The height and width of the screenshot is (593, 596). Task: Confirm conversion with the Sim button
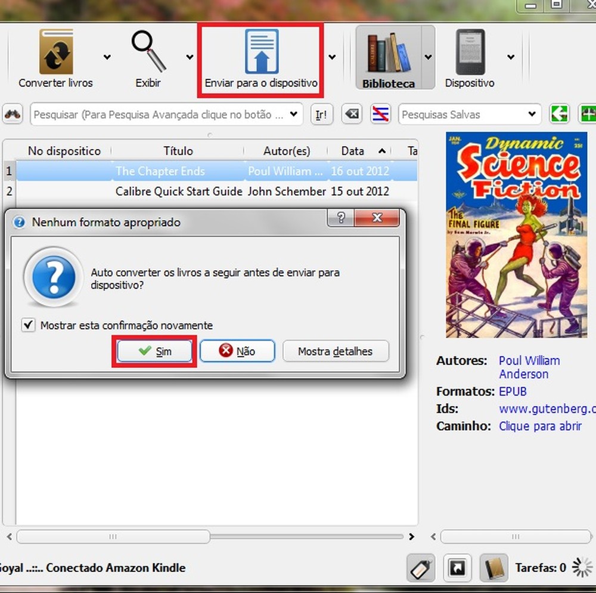click(x=154, y=351)
